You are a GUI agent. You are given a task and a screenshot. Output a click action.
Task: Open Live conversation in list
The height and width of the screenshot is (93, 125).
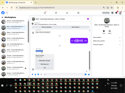coord(14,45)
